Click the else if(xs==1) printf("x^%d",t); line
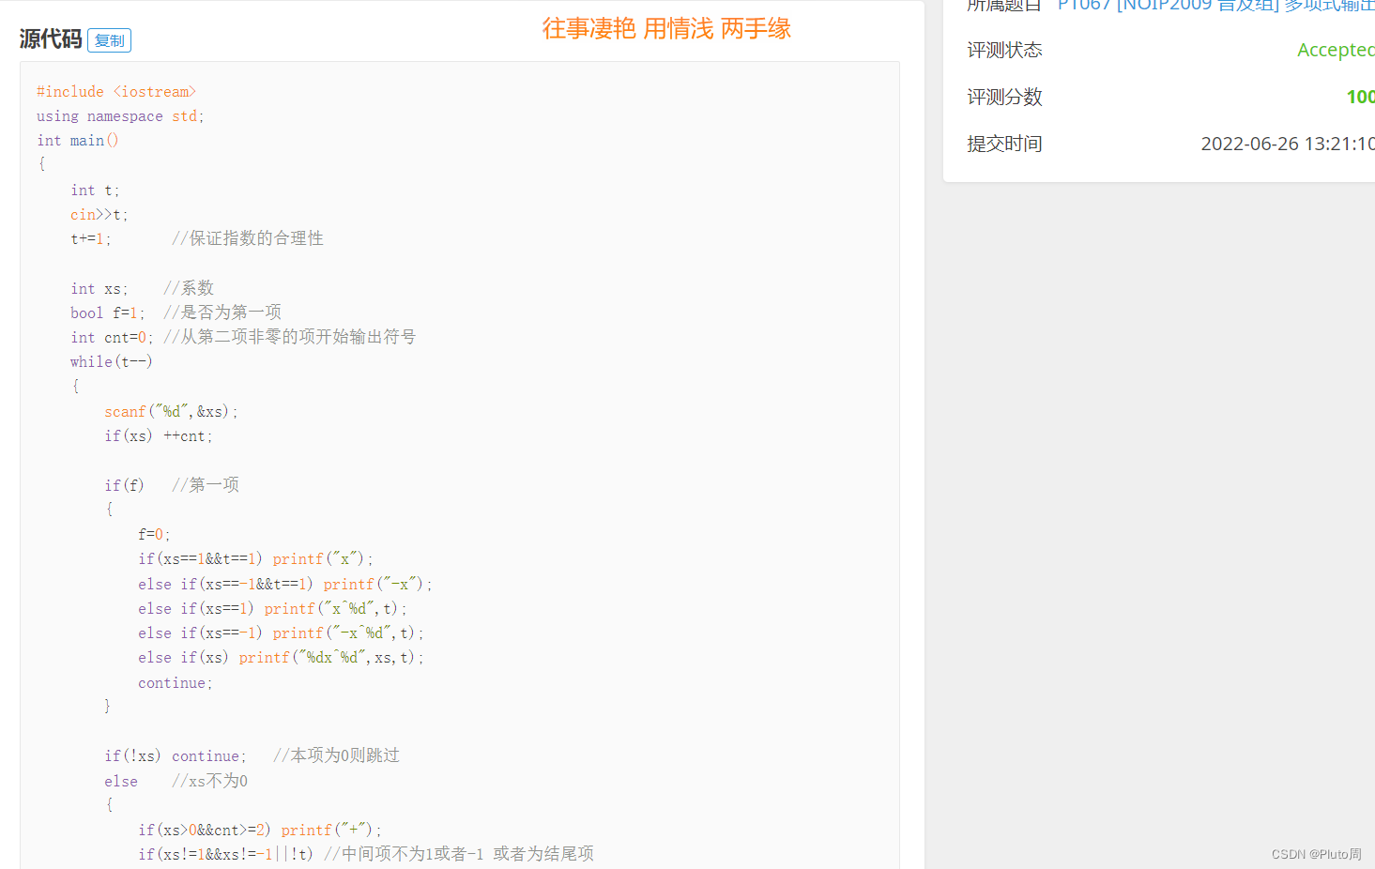This screenshot has height=869, width=1375. [x=272, y=609]
